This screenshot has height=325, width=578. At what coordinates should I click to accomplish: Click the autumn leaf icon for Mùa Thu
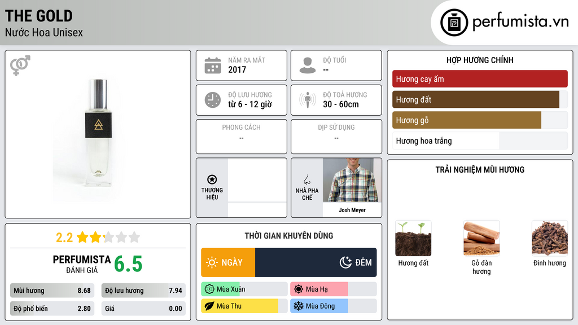pyautogui.click(x=209, y=306)
